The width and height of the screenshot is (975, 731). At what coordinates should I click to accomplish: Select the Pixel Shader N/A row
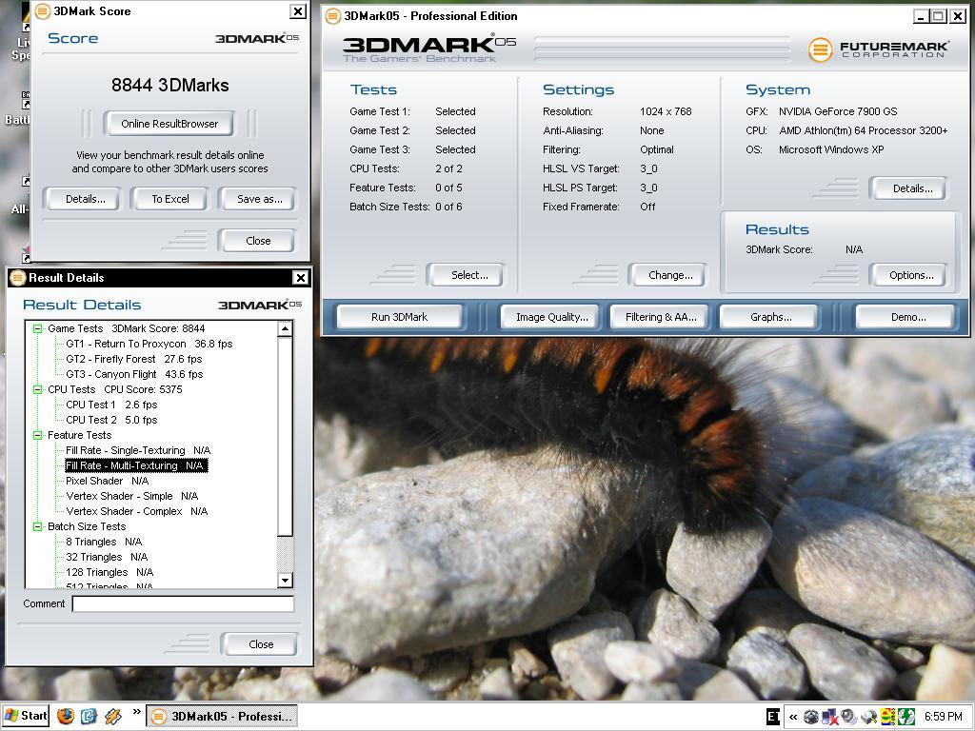pos(107,481)
